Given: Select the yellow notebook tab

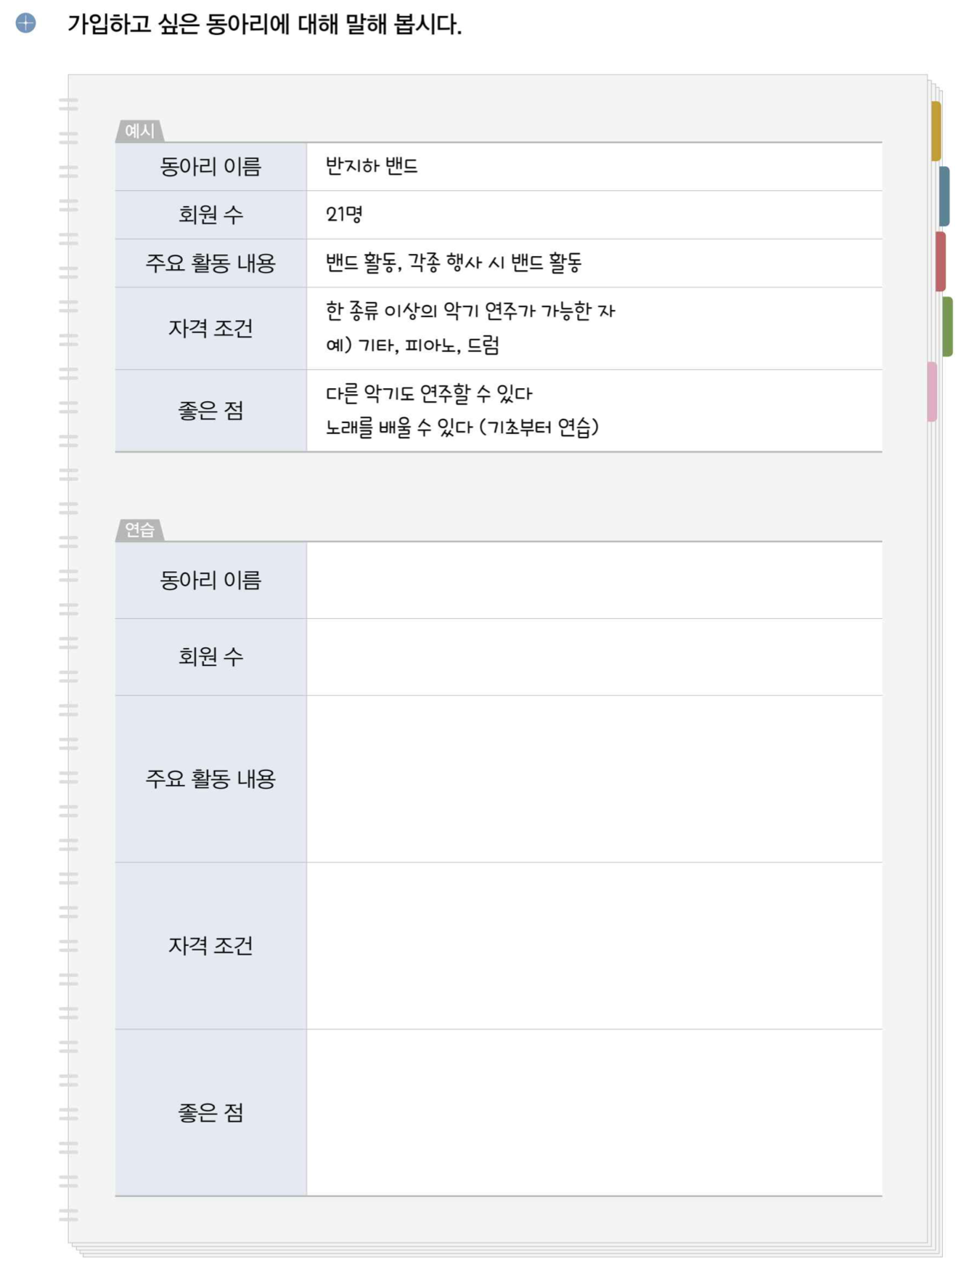Looking at the screenshot, I should (936, 131).
